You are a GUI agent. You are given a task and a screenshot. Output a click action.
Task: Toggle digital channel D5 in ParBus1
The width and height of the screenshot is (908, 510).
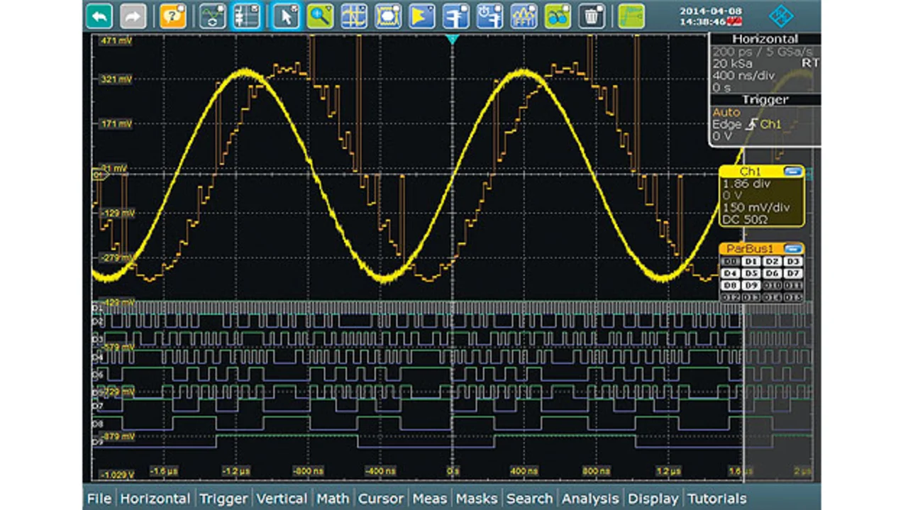coord(751,273)
